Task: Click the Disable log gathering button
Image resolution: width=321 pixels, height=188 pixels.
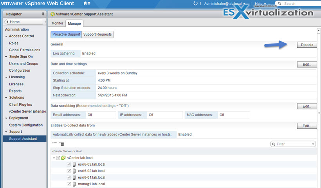Action: [x=307, y=45]
